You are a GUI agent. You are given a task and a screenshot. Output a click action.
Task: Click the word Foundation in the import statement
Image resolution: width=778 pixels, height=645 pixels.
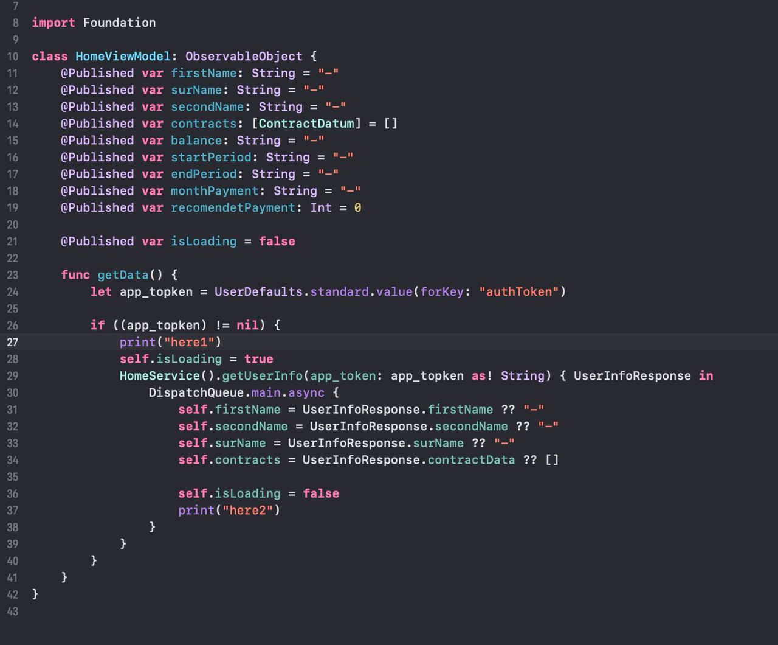click(x=119, y=23)
